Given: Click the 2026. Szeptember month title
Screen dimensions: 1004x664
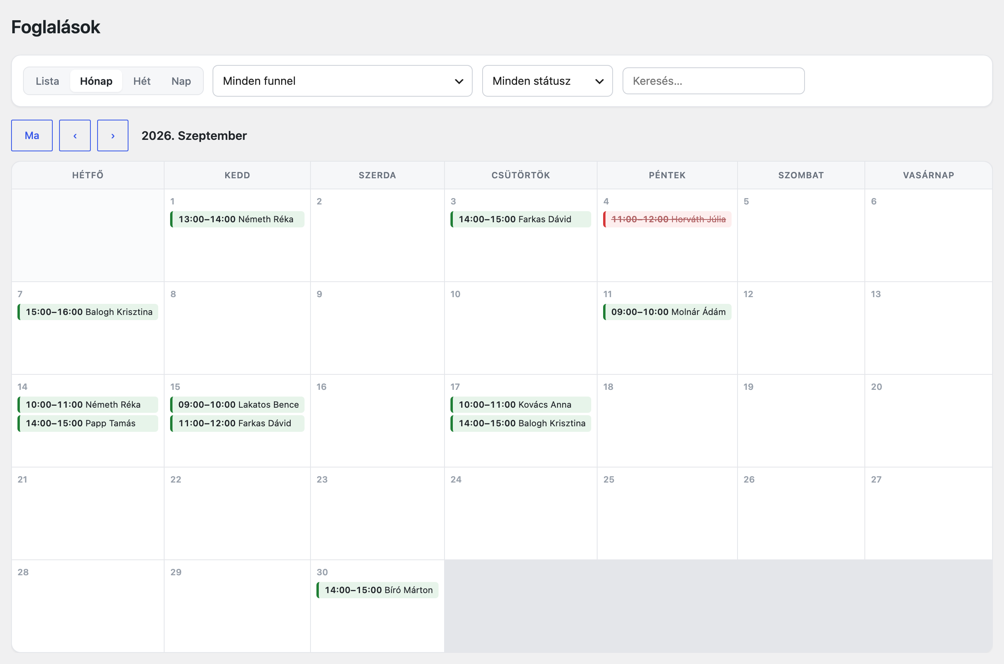Looking at the screenshot, I should (194, 135).
